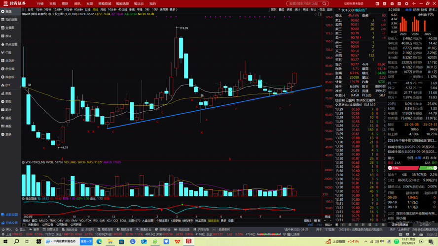Toggle the diamond icon at chart corner

pos(315,14)
